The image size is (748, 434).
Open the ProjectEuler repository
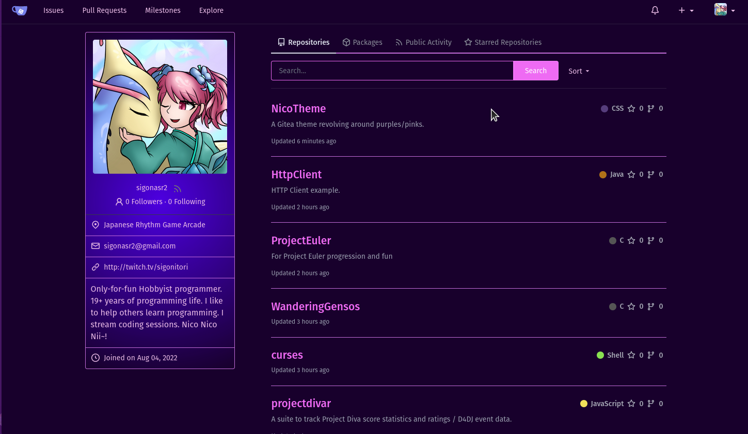point(301,241)
